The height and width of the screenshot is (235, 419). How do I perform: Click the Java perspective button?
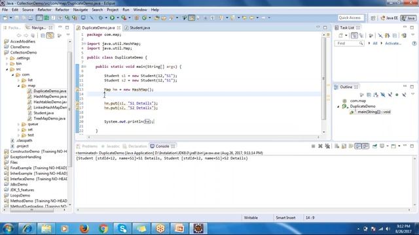[x=409, y=18]
